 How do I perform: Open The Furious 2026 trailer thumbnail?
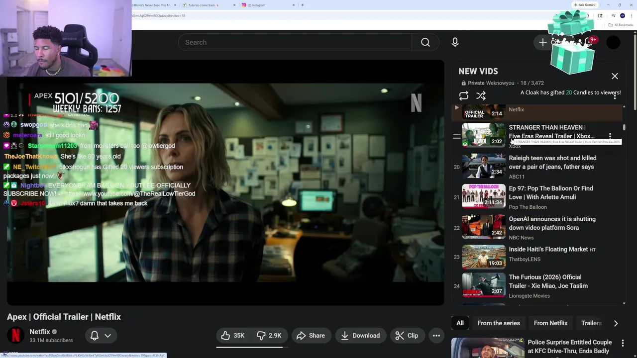483,285
